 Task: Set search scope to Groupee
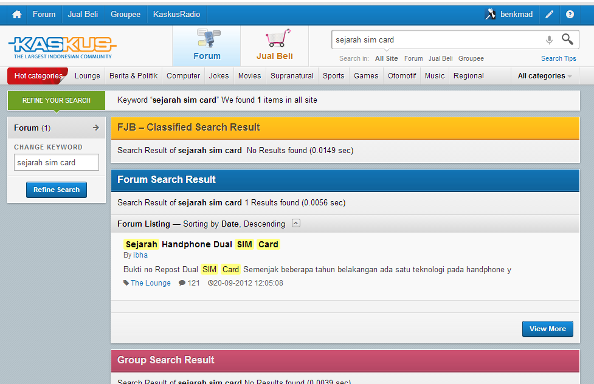(x=471, y=58)
